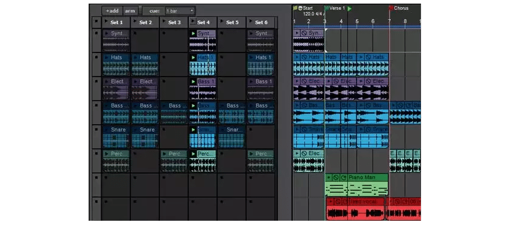
Task: Select the red lead vocal clip at bar 3
Action: pos(355,209)
